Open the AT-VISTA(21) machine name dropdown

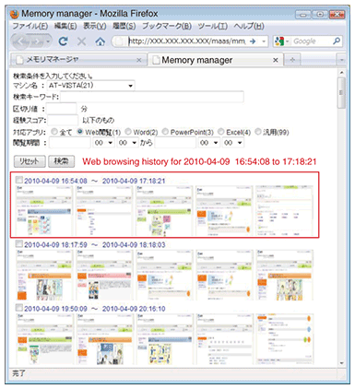tap(91, 86)
